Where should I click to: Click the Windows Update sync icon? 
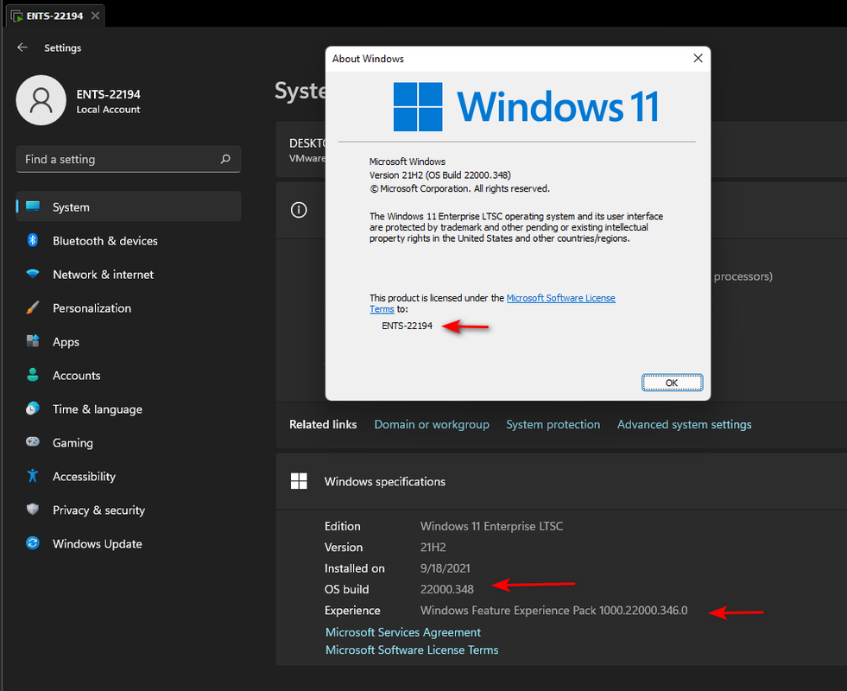[x=33, y=543]
